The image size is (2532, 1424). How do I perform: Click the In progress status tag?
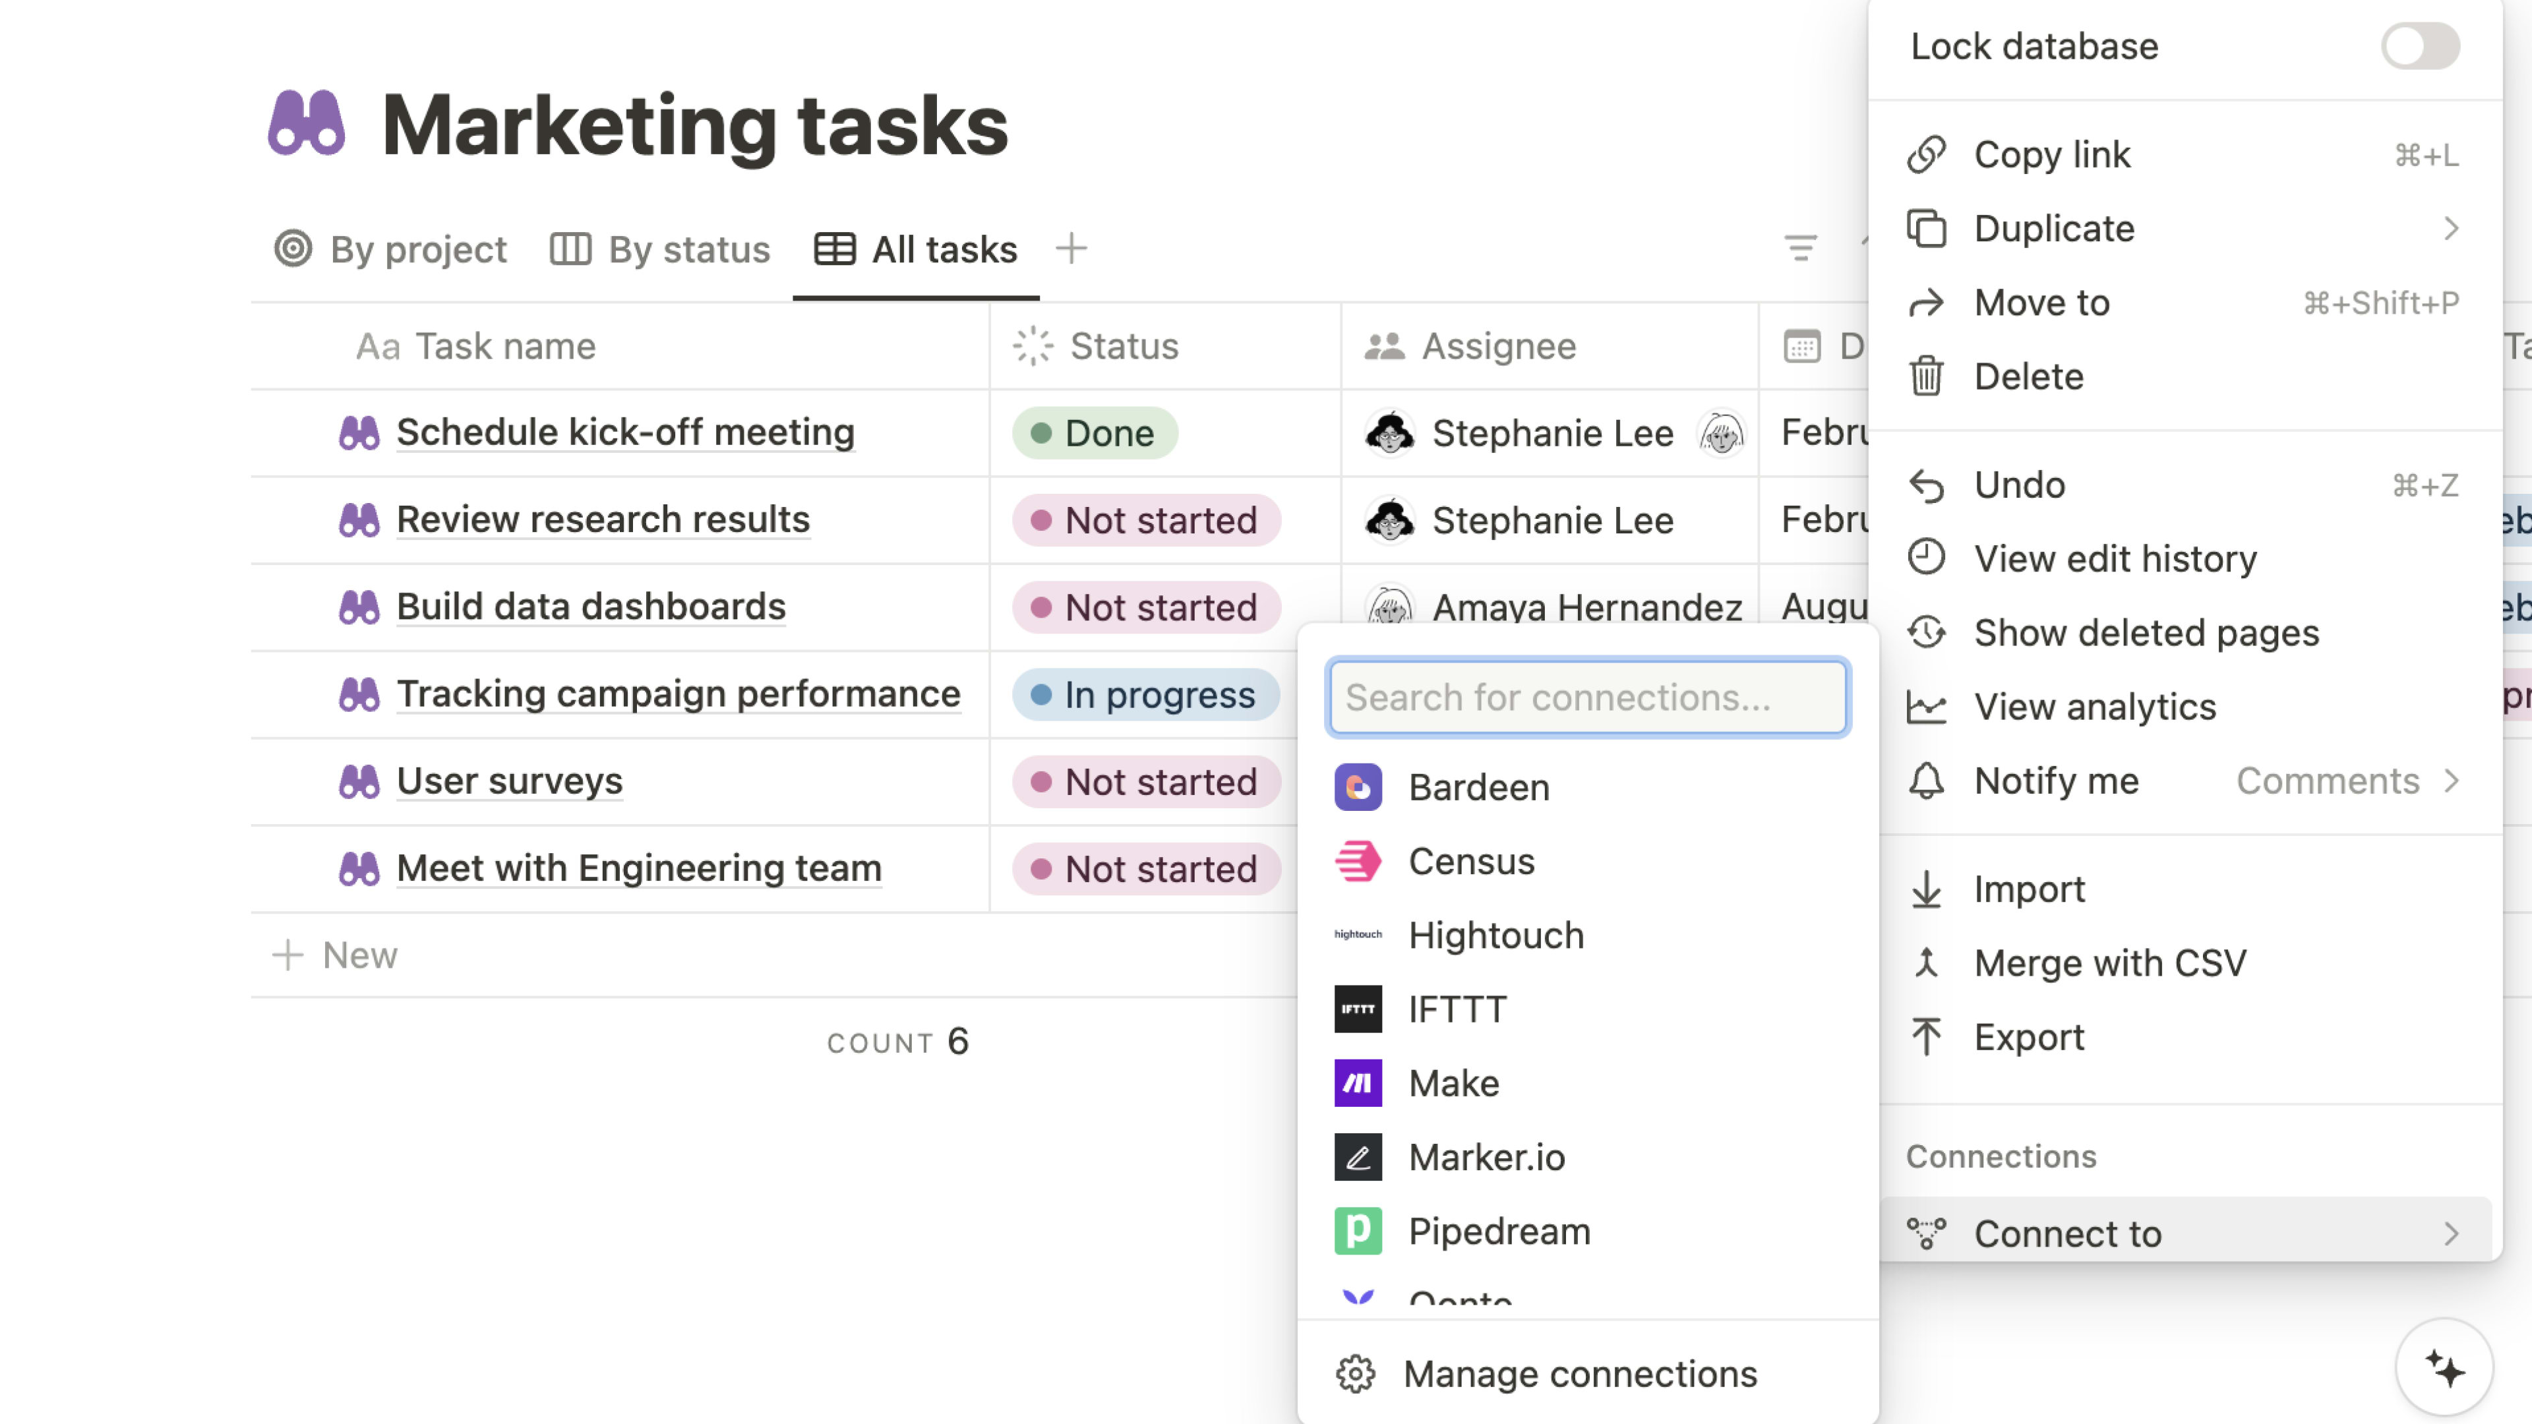(x=1145, y=695)
